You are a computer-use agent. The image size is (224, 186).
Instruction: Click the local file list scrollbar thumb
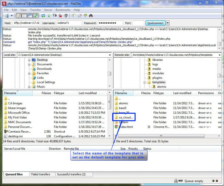pyautogui.click(x=109, y=102)
